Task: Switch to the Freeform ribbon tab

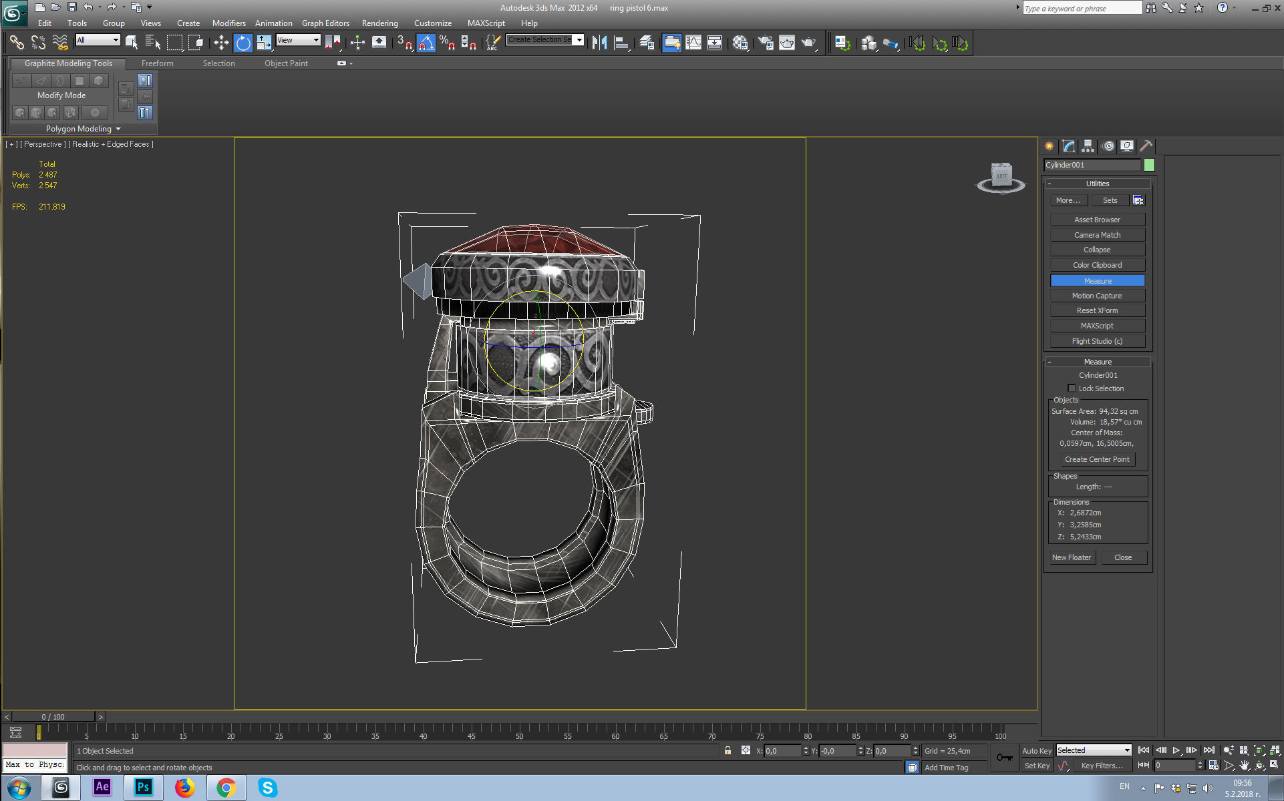Action: point(158,63)
